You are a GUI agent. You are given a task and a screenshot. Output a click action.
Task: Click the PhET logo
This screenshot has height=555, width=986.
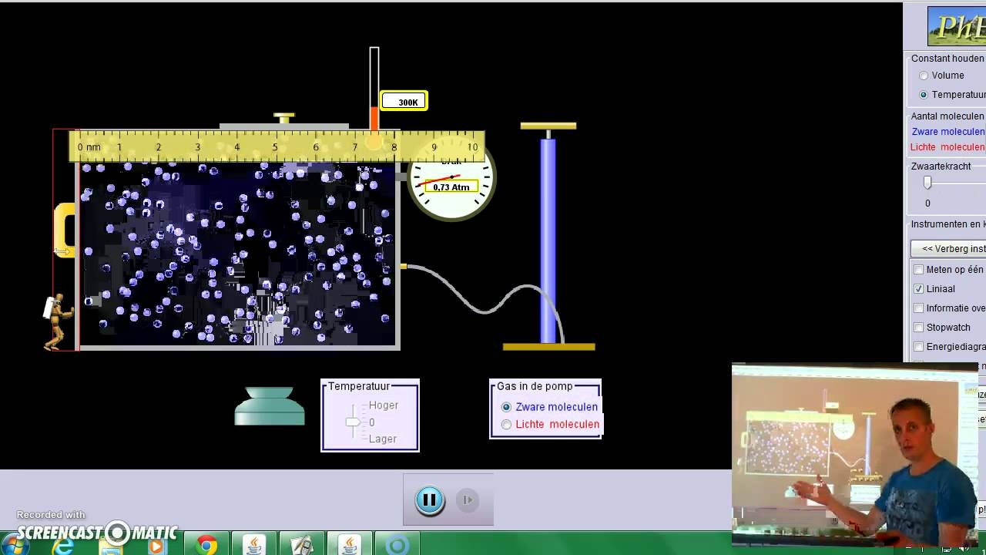[x=957, y=27]
